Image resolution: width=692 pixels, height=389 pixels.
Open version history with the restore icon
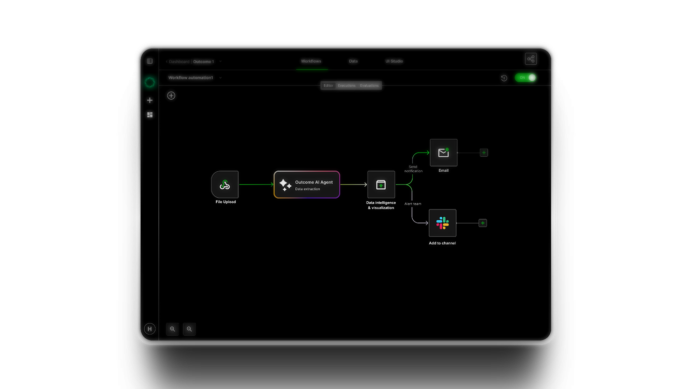point(504,78)
